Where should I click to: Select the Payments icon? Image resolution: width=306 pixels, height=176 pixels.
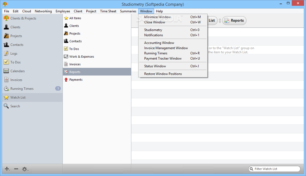(66, 80)
